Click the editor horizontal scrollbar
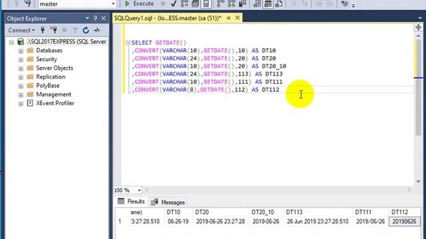Viewport: 426px width, 239px height. coord(278,190)
